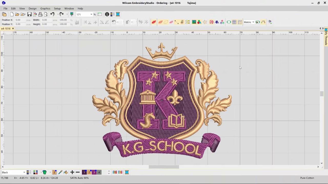Expand the zoom percentage dropdown
This screenshot has width=328, height=184.
91,14
